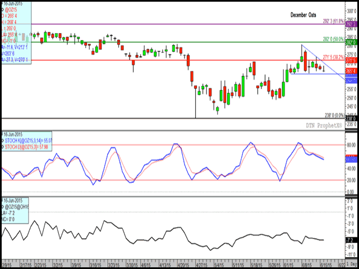
Task: Click the 250'0 price axis label
Action: point(352,99)
